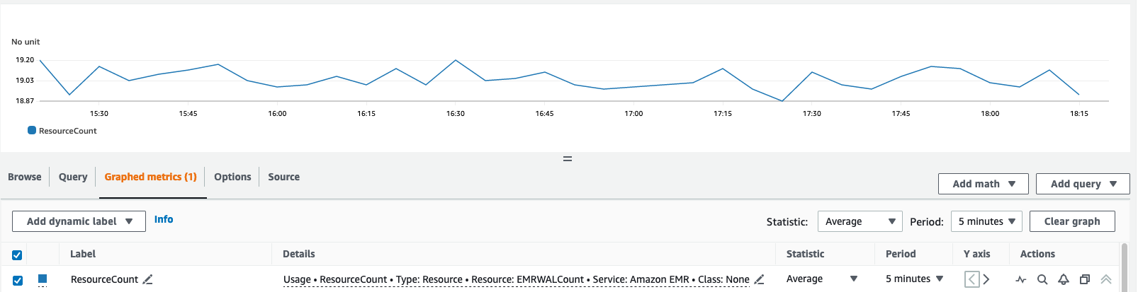The image size is (1138, 292).
Task: Open the Period dropdown above the table
Action: coord(986,221)
